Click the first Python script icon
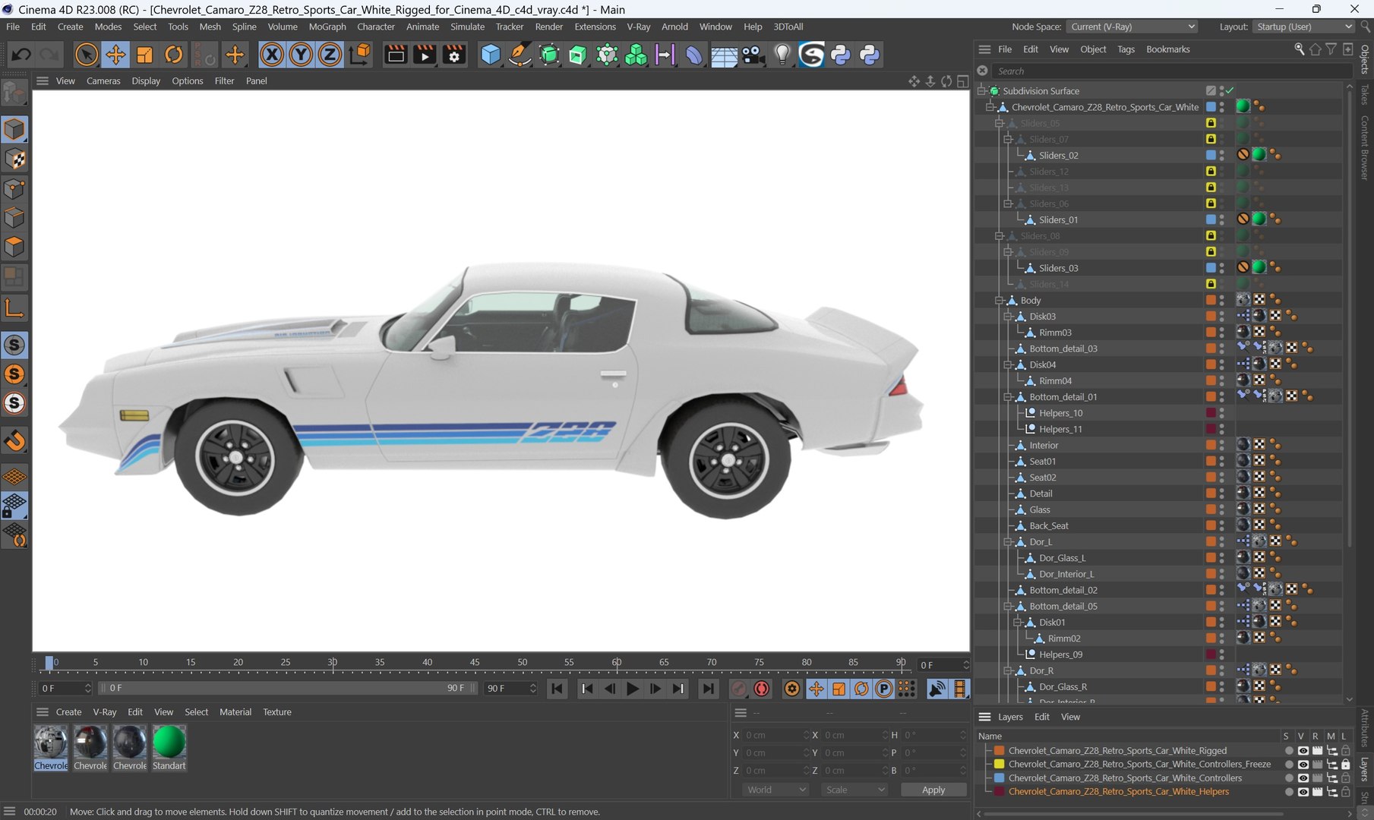This screenshot has height=820, width=1374. point(841,55)
